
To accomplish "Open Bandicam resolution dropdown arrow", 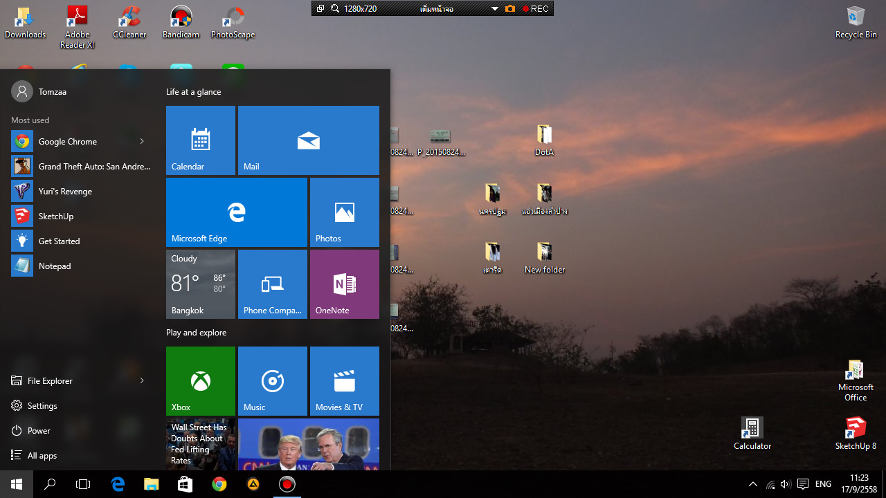I will [494, 9].
